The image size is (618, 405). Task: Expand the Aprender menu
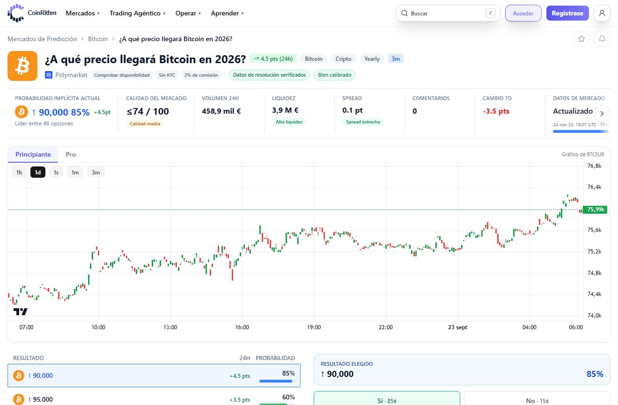point(227,13)
